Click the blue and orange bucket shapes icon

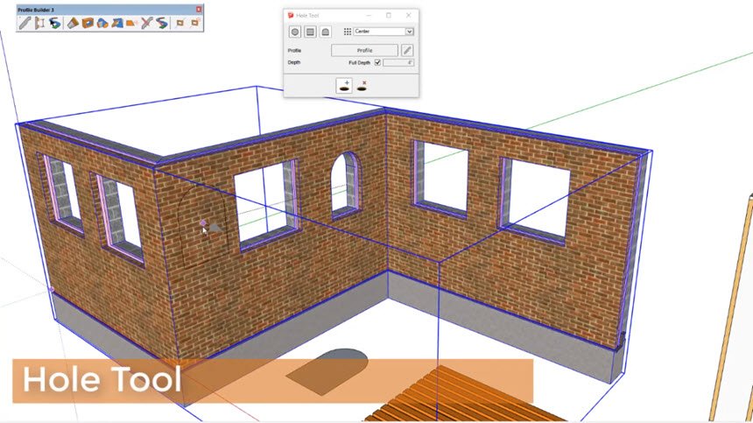pyautogui.click(x=102, y=23)
